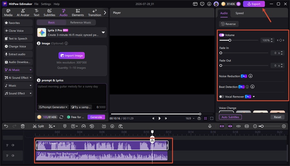The width and height of the screenshot is (290, 166).
Task: Undo the last edit in the timeline toolbar
Action: coord(6,126)
